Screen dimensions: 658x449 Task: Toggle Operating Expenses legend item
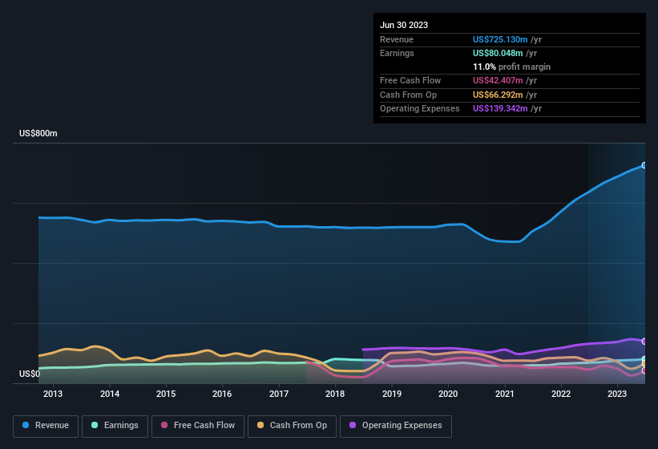click(x=395, y=426)
